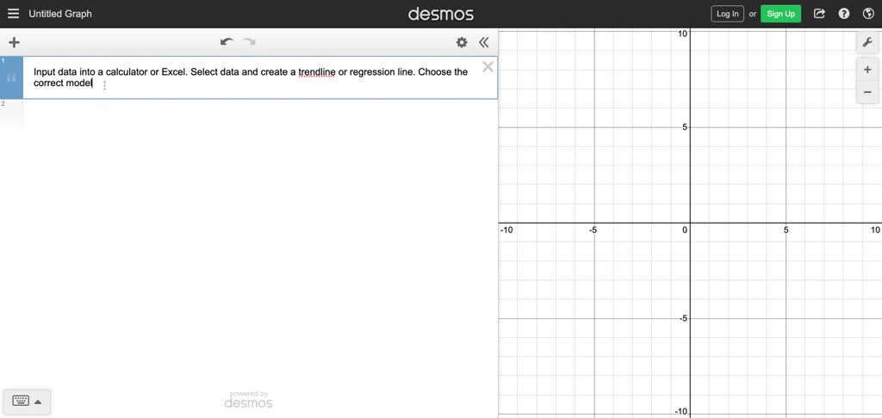Image resolution: width=882 pixels, height=418 pixels.
Task: Open the Share Graph icon
Action: (820, 14)
